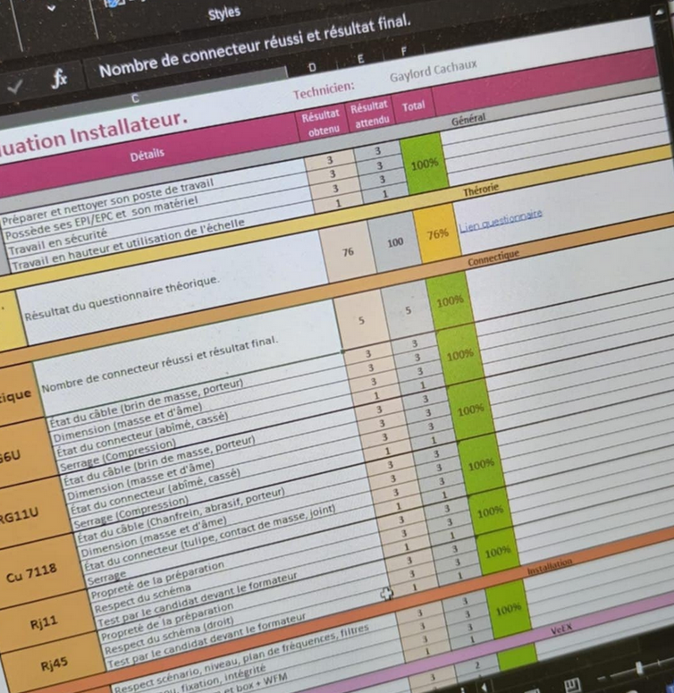Click the 'Rj45' category cell
Viewport: 674px width, 693px height.
coord(54,664)
